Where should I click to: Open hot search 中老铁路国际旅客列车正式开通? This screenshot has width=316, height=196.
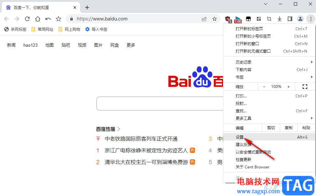click(141, 139)
